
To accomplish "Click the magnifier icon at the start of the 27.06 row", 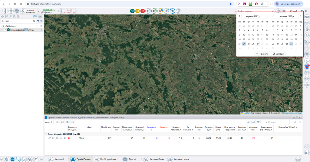I will (49, 138).
